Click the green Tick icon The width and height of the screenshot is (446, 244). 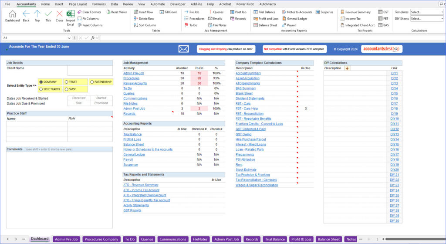coord(48,14)
